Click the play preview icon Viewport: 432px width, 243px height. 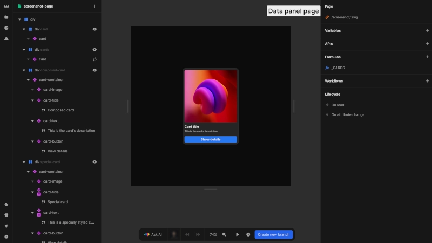[x=238, y=234]
